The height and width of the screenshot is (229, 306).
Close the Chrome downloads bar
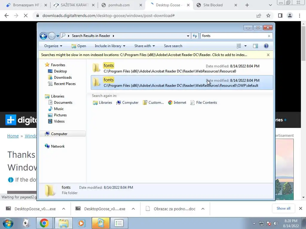coord(301,208)
